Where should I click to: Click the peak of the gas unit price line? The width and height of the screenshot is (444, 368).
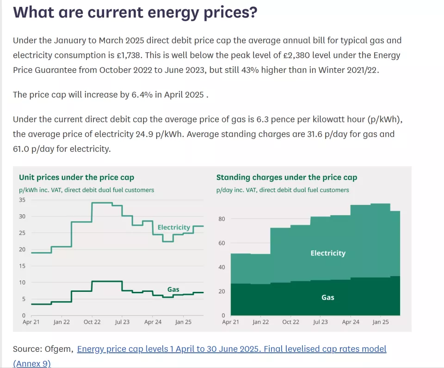(107, 281)
